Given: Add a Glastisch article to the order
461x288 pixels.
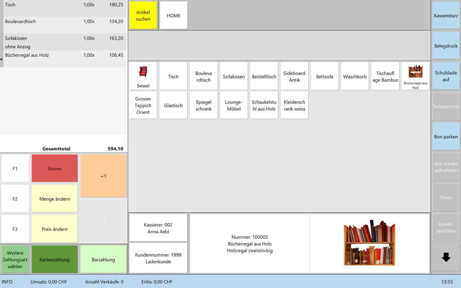Looking at the screenshot, I should pyautogui.click(x=173, y=105).
